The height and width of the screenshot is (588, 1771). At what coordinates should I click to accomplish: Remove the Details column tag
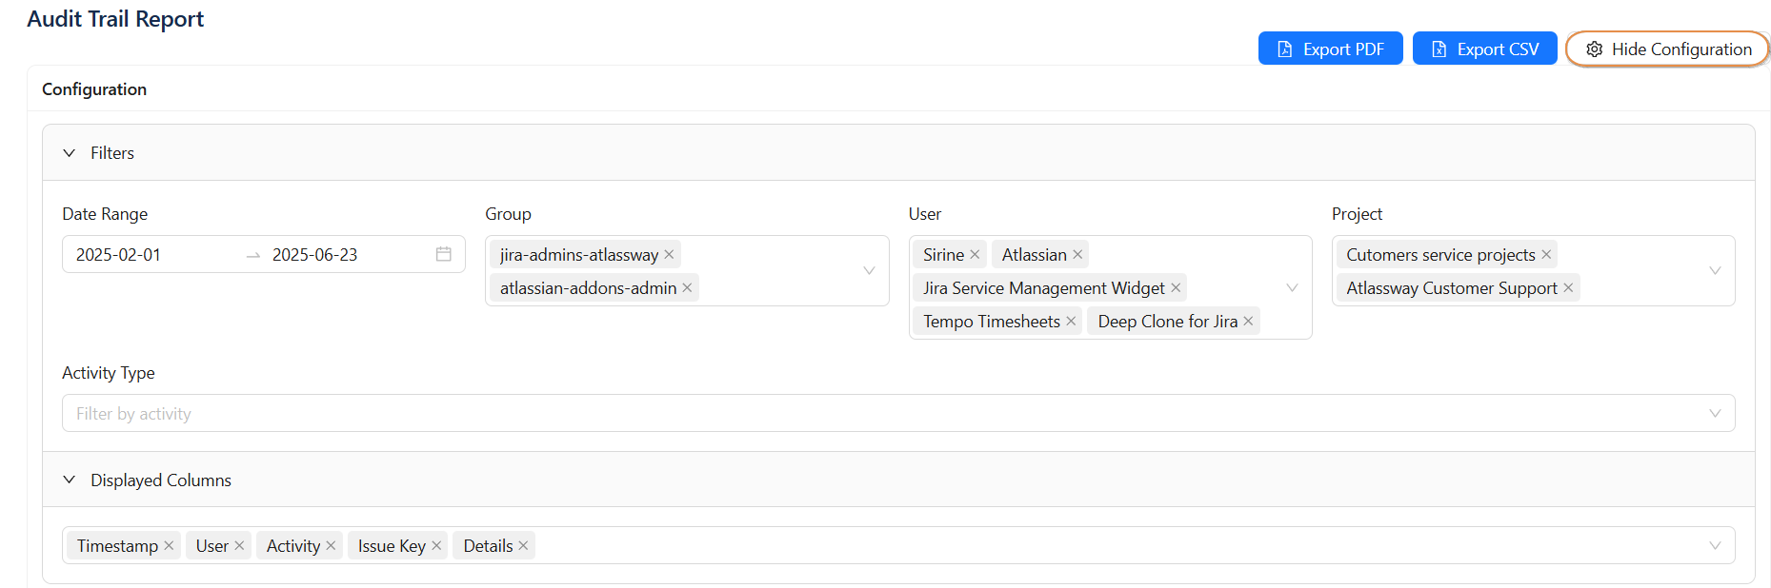pyautogui.click(x=523, y=545)
